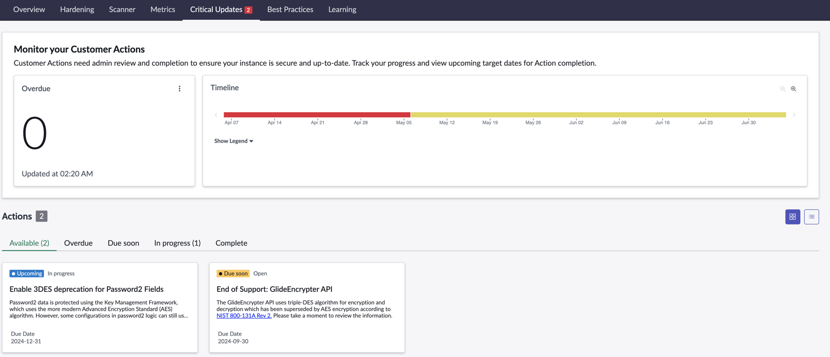The height and width of the screenshot is (357, 830).
Task: Click the Timeline panel title
Action: pos(224,88)
